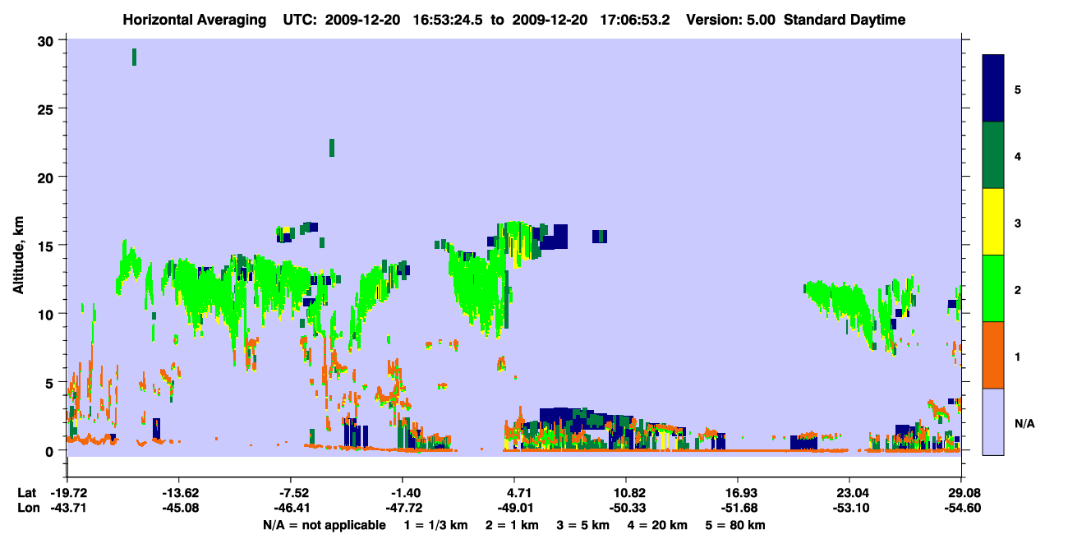
Task: Click the 'Lon' axis row label
Action: coord(27,509)
